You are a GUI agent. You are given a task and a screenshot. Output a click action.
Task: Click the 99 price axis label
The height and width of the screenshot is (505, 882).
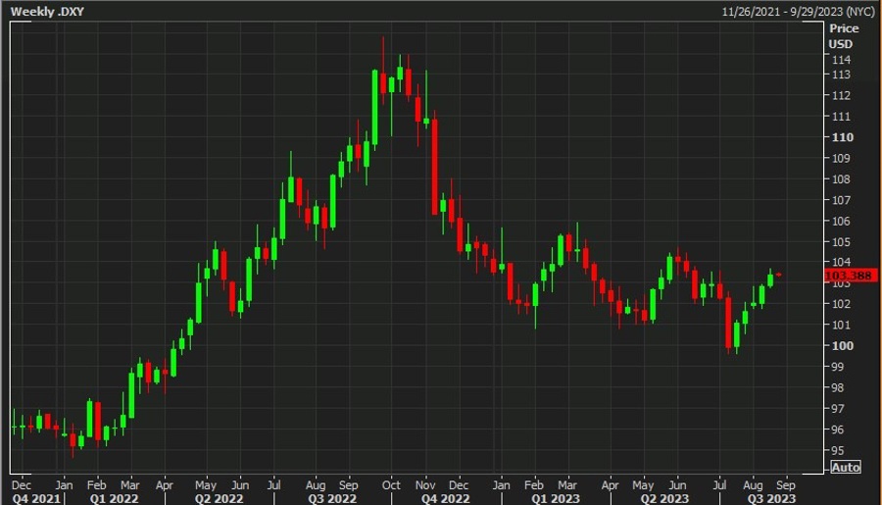(x=838, y=367)
